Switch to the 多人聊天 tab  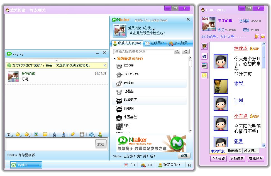point(178,43)
